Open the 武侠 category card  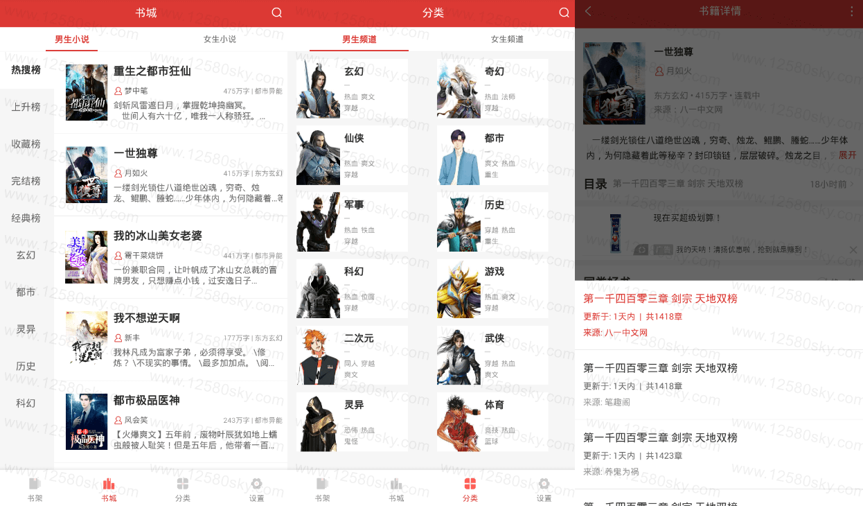click(x=492, y=356)
